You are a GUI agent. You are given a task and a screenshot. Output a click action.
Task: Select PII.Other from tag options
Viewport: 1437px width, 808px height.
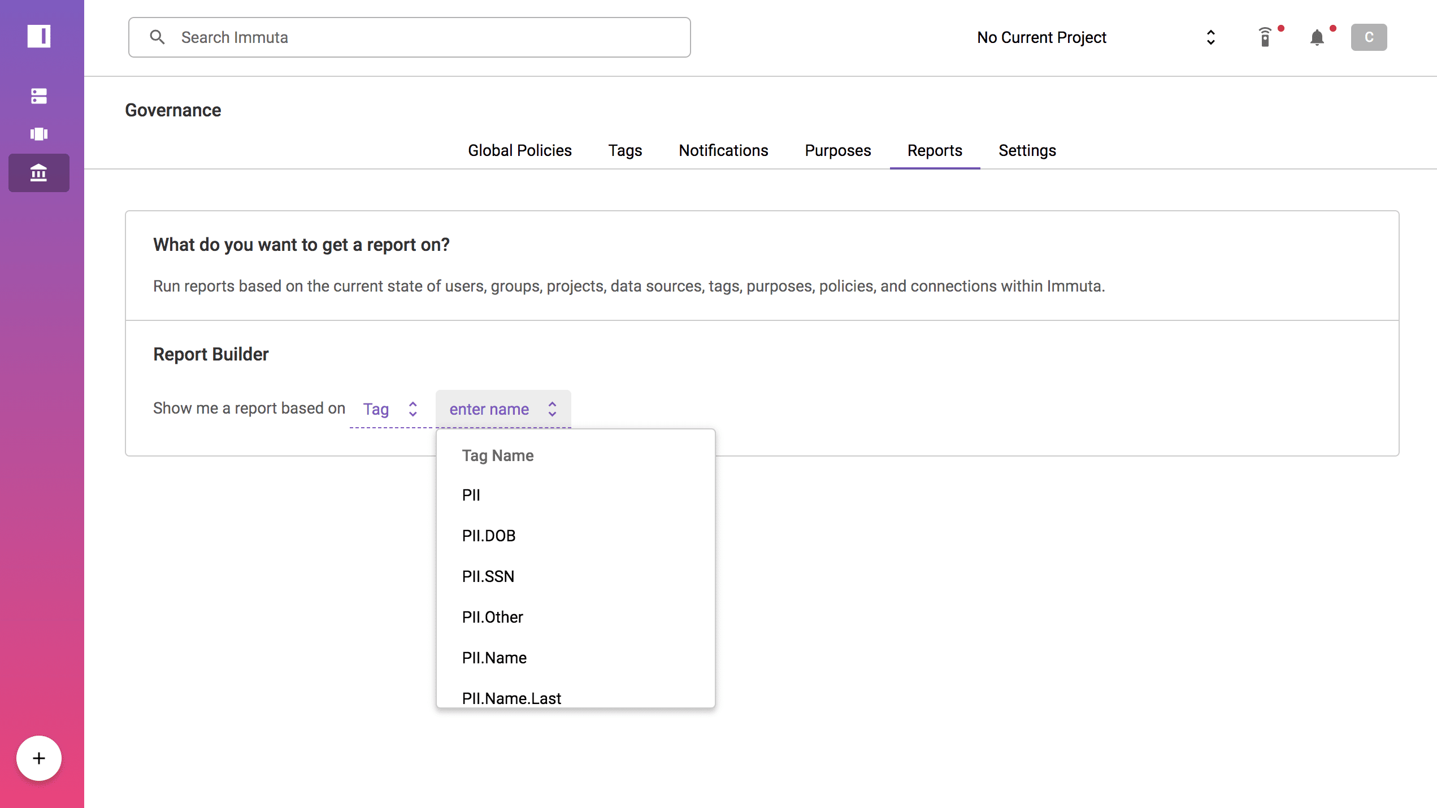point(493,616)
